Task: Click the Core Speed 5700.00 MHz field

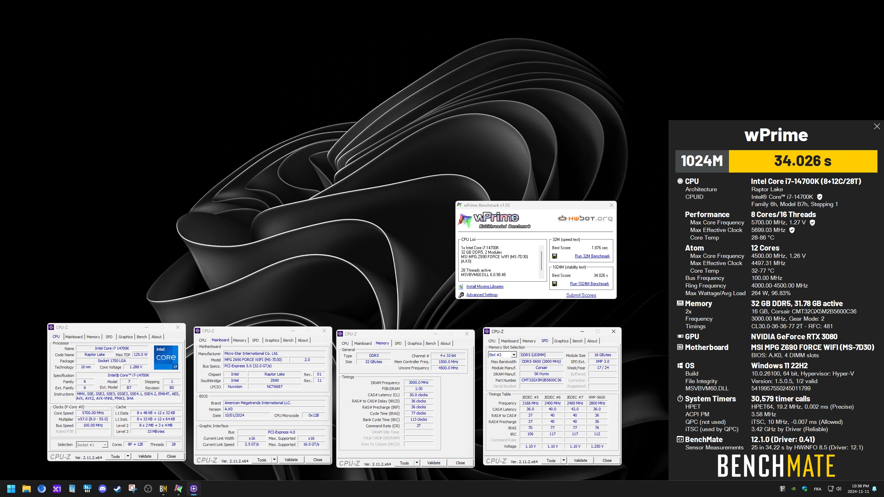Action: coord(93,413)
